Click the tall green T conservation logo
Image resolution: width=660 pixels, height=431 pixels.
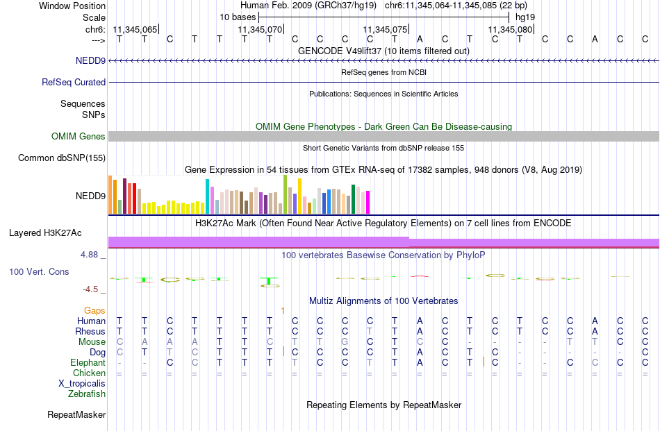(269, 280)
